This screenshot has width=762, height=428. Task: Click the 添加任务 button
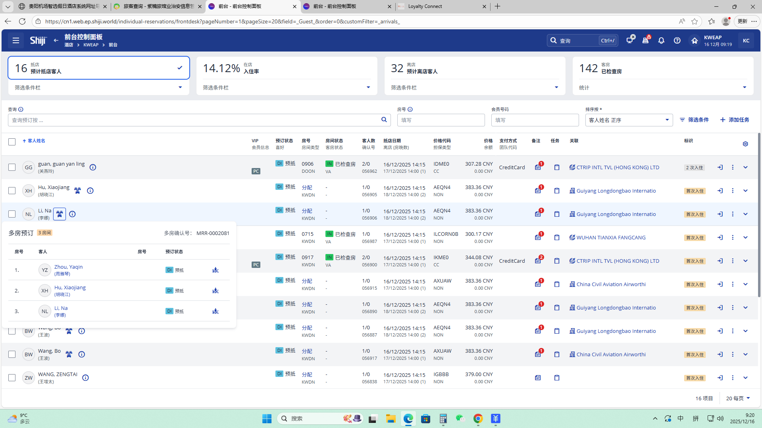[x=735, y=120]
